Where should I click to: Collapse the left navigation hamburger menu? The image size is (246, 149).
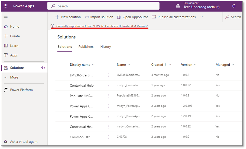coord(6,17)
